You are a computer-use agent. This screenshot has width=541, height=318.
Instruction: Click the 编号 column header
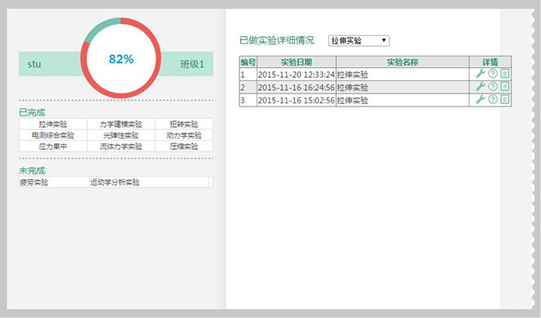pos(248,62)
